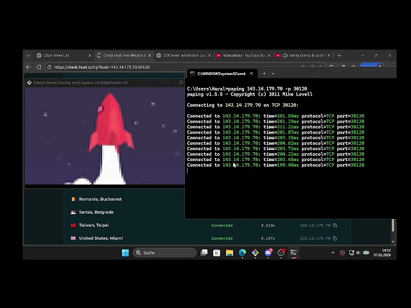Click the green gamepad tray icon
Screen dimensions: 411x308
pyautogui.click(x=366, y=253)
